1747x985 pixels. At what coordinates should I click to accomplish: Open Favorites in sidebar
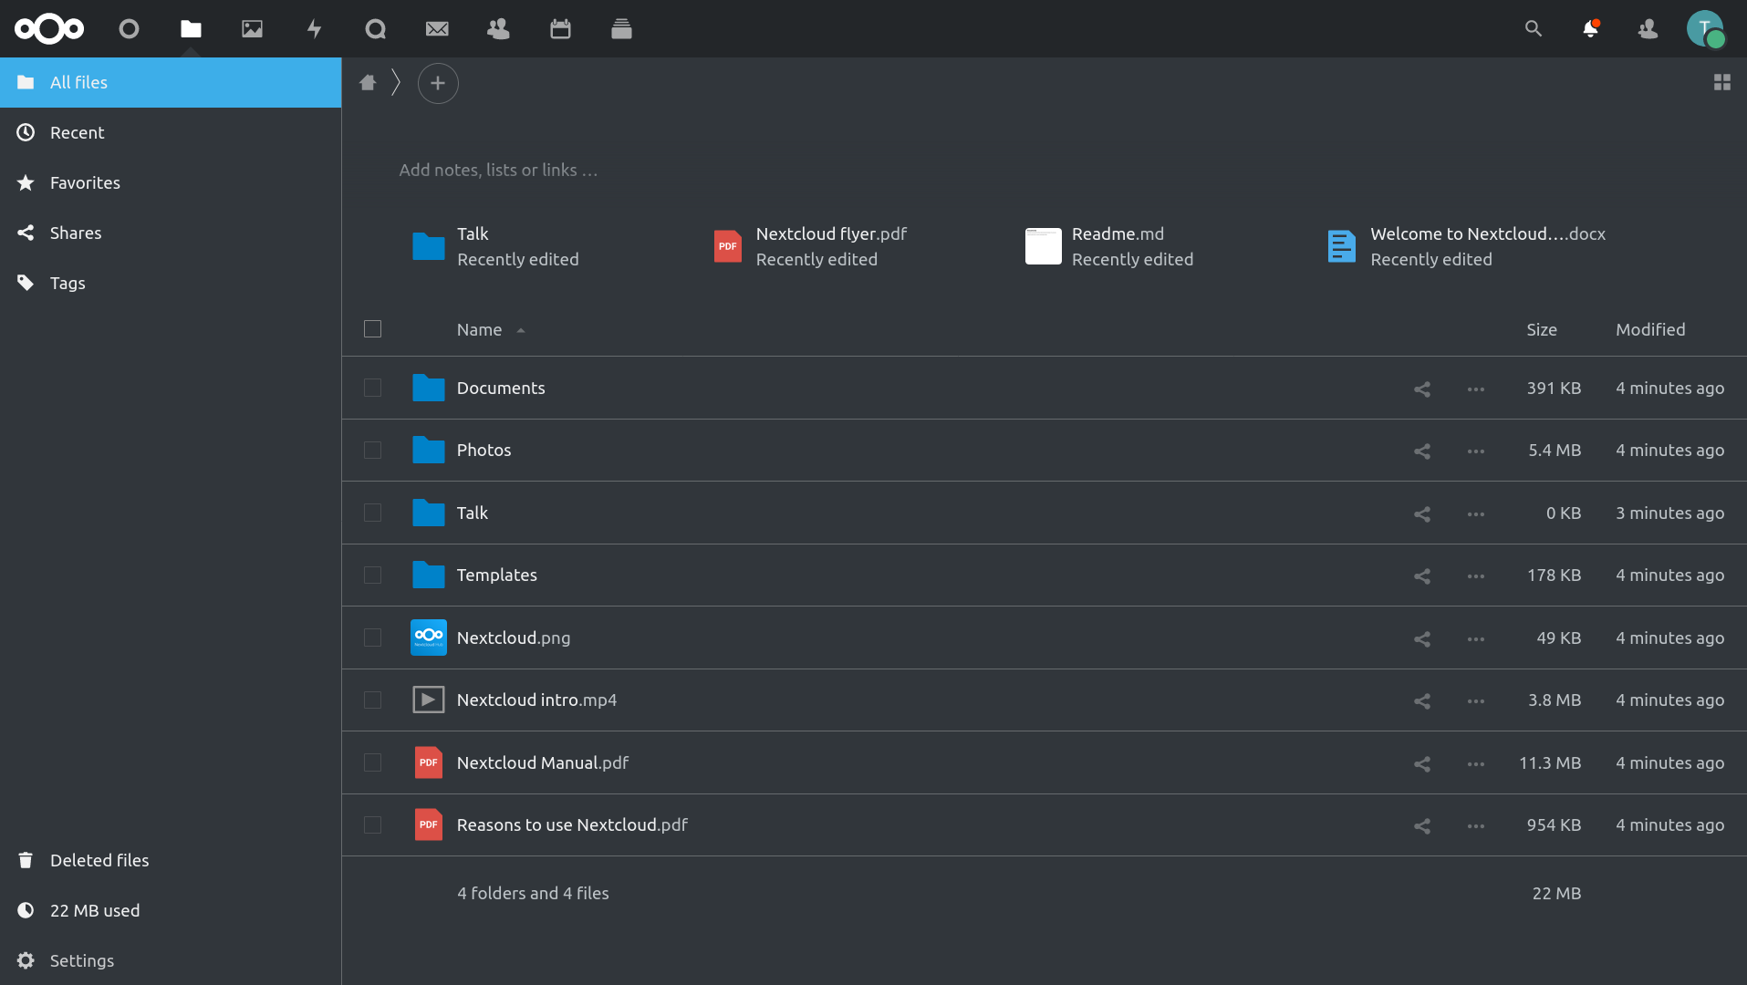coord(171,182)
